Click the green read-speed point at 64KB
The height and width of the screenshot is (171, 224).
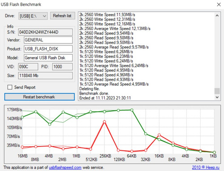[x=132, y=110]
